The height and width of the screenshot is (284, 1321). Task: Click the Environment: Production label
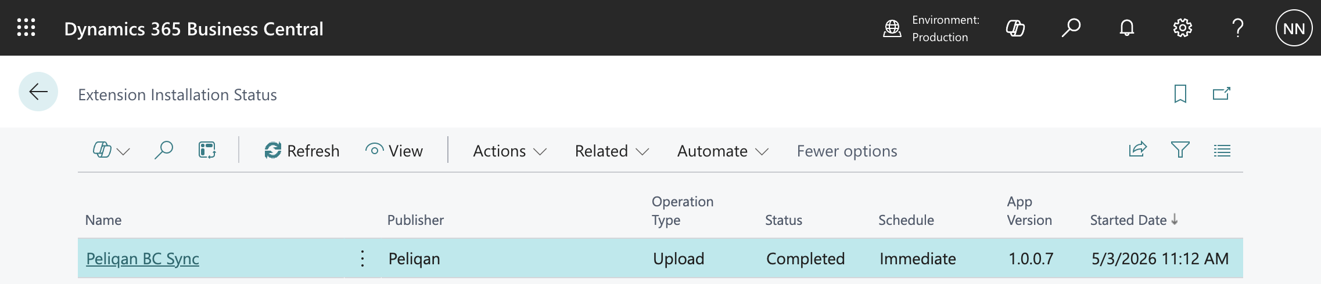(945, 28)
